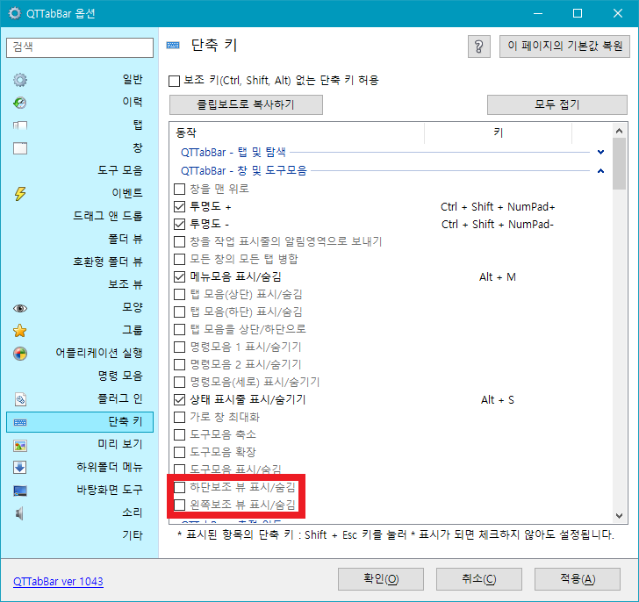
Task: Select the Alt + M key binding
Action: click(498, 277)
